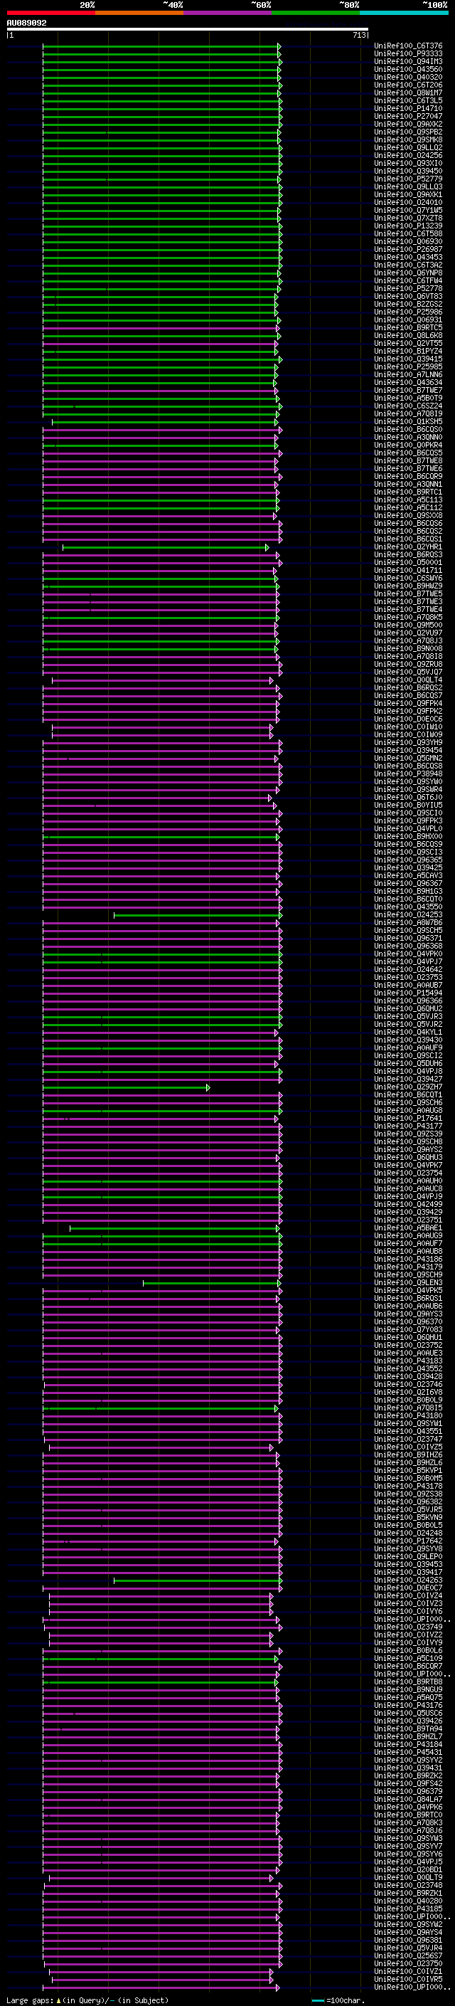Open hit UniRef100_P93333

[x=408, y=54]
